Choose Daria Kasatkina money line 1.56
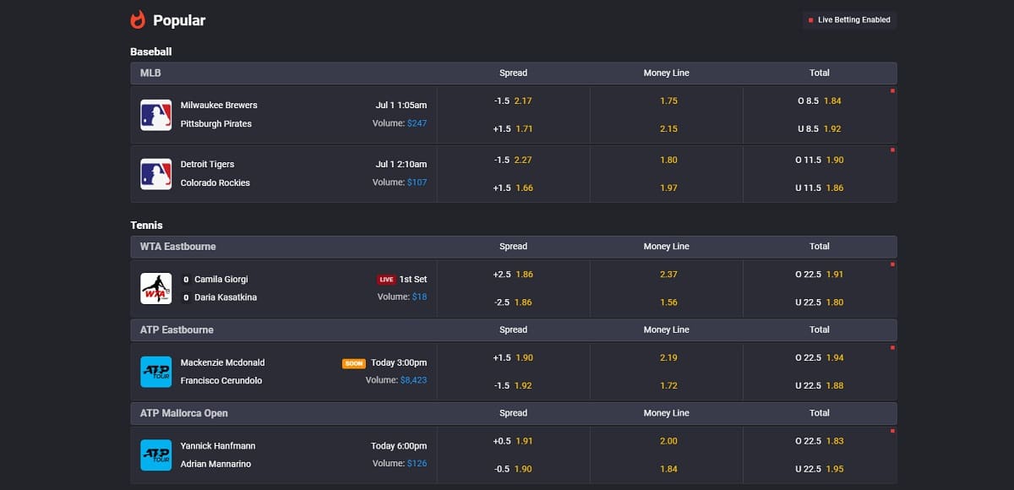This screenshot has height=490, width=1014. (x=668, y=302)
